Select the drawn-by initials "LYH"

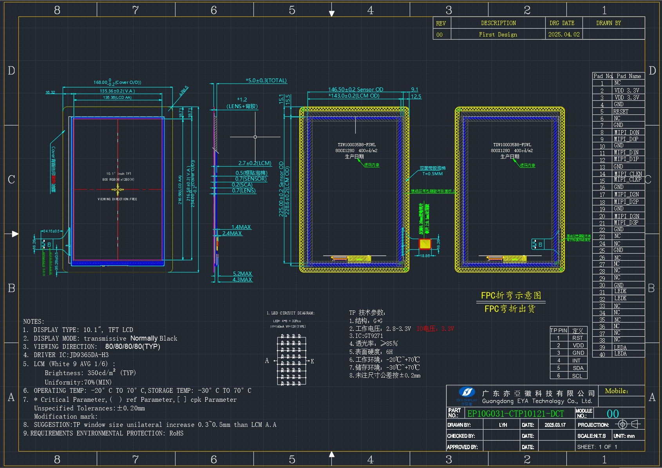[x=503, y=425]
